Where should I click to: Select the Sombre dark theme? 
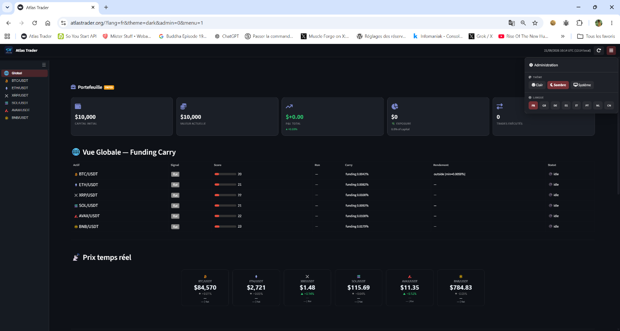[x=558, y=85]
